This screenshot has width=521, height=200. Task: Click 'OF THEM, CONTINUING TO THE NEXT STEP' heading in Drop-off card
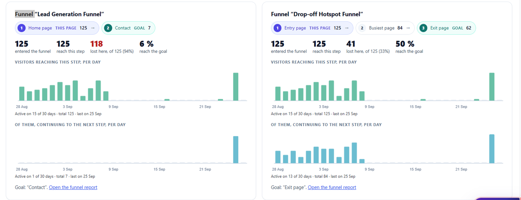(326, 125)
